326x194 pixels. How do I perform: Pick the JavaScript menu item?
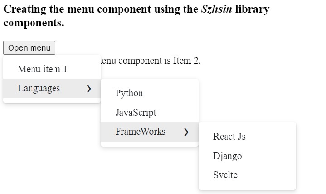click(136, 112)
